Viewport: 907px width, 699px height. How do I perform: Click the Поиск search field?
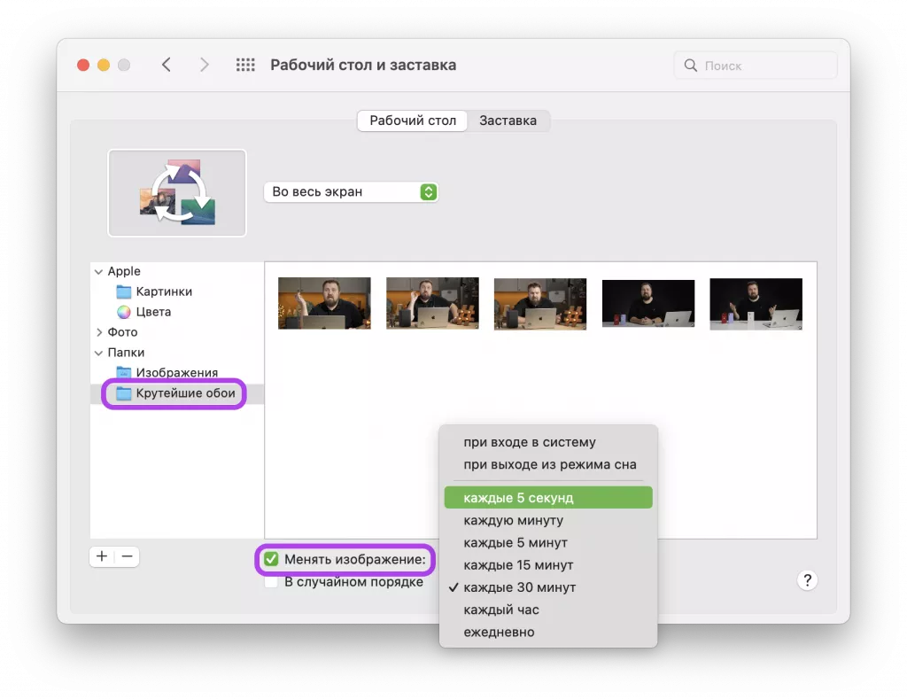coord(756,66)
